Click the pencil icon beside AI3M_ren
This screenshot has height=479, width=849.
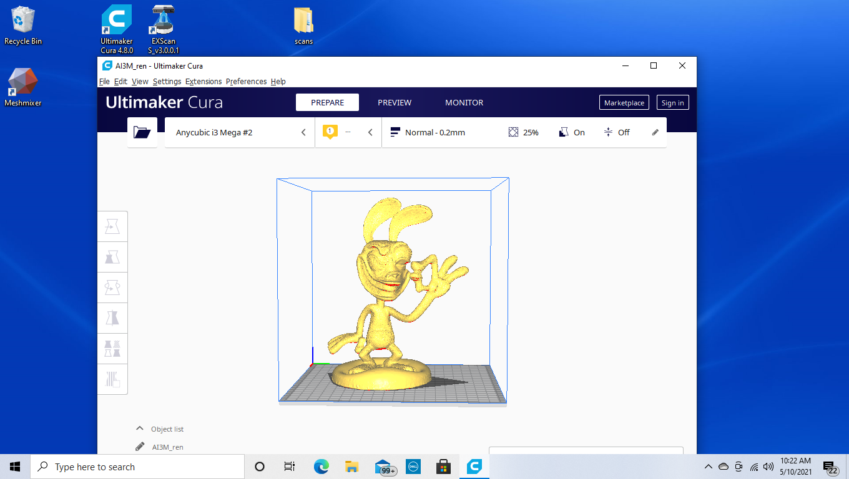[140, 447]
